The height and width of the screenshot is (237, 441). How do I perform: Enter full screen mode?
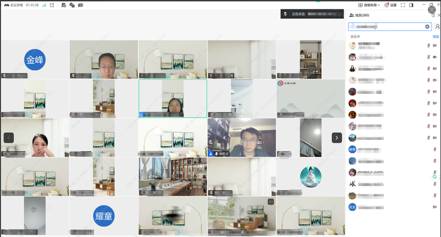(403, 5)
